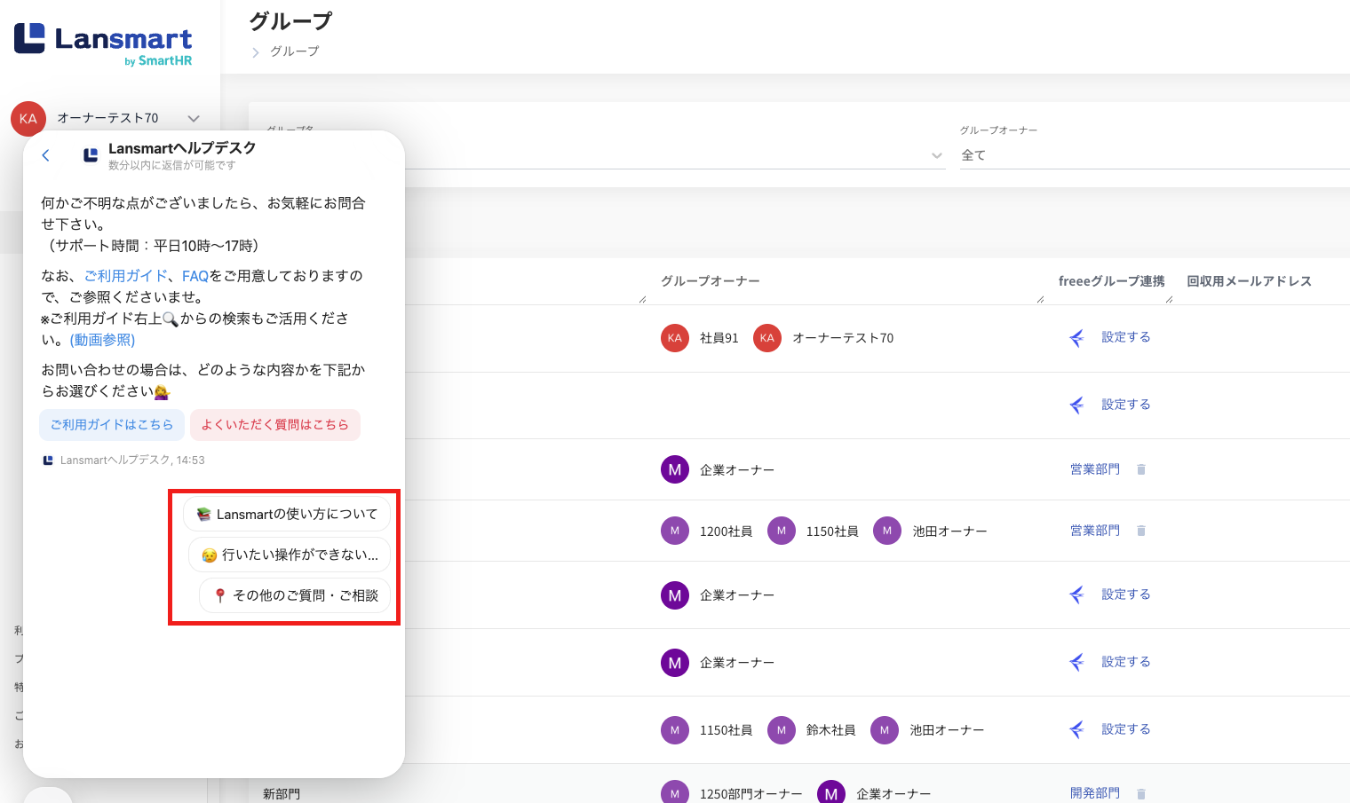
Task: Click the グループ breadcrumb item
Action: 295,51
